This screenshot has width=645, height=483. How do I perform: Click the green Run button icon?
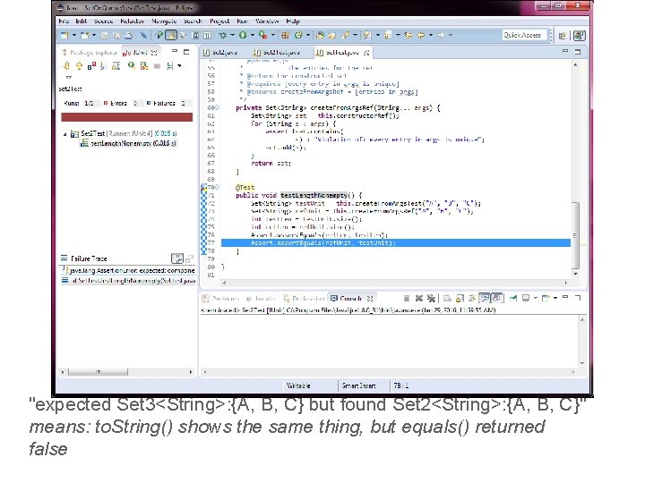click(x=243, y=35)
